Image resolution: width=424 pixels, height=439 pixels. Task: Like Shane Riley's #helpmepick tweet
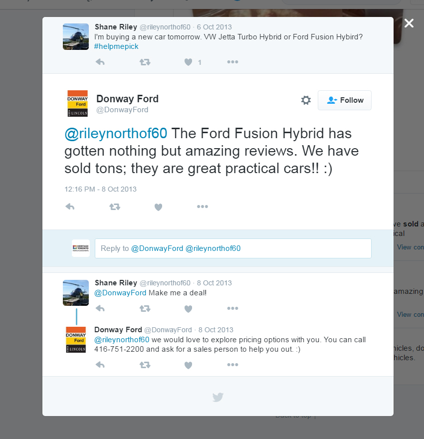pos(188,62)
